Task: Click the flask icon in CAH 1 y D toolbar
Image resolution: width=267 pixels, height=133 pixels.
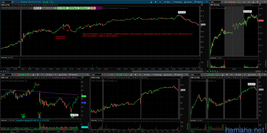Action: click(x=33, y=75)
